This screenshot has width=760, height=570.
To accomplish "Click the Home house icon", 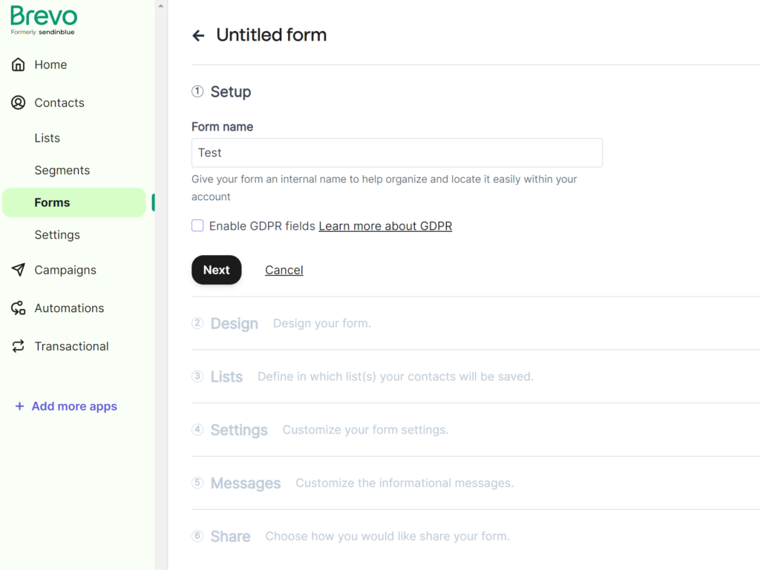I will (x=19, y=64).
